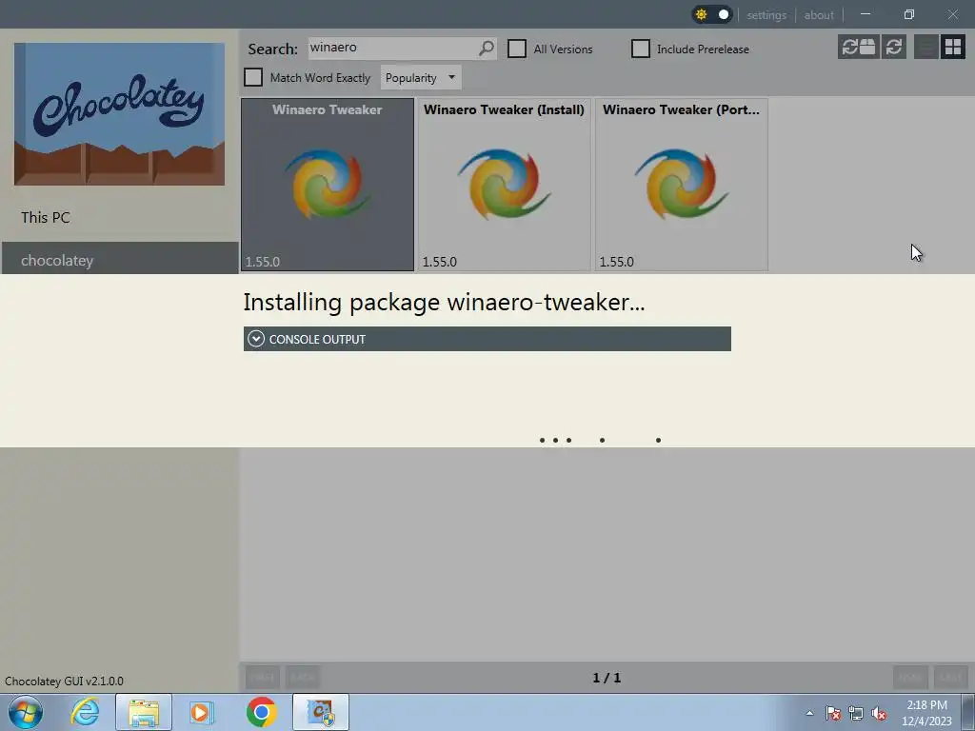975x731 pixels.
Task: Check Match Word Exactly
Action: 253,77
